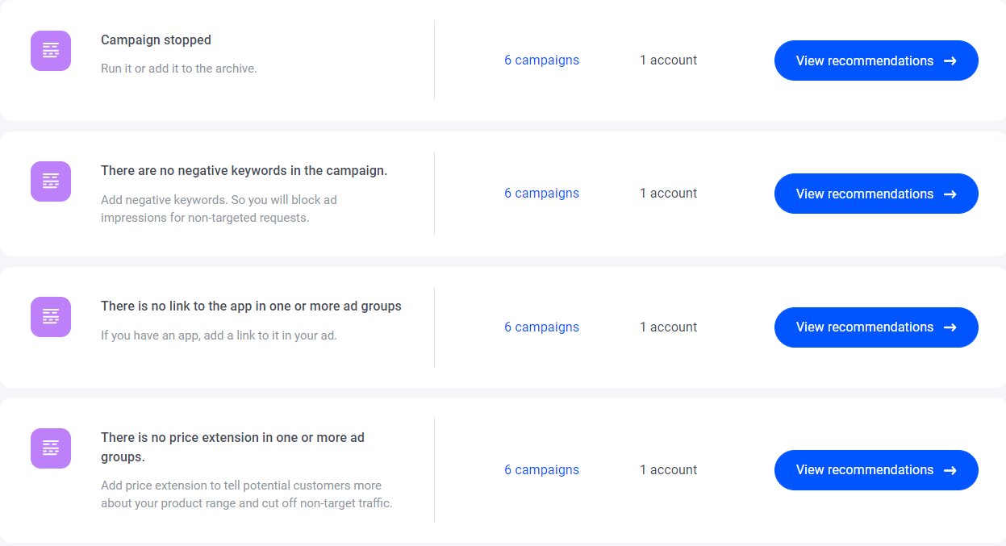
Task: Click 1 account in negative keywords row
Action: [668, 194]
